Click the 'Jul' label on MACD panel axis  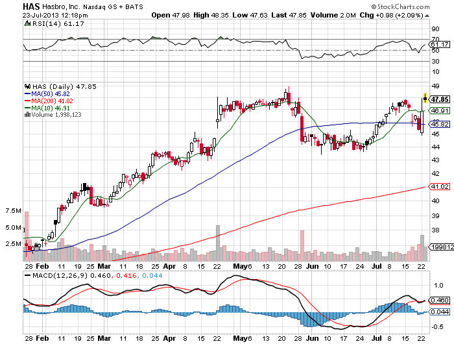click(x=377, y=338)
